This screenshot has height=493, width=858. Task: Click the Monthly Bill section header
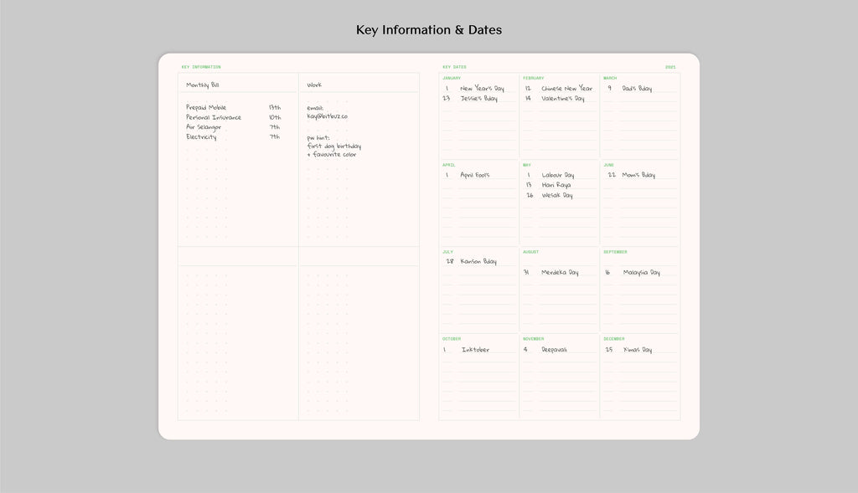click(203, 85)
